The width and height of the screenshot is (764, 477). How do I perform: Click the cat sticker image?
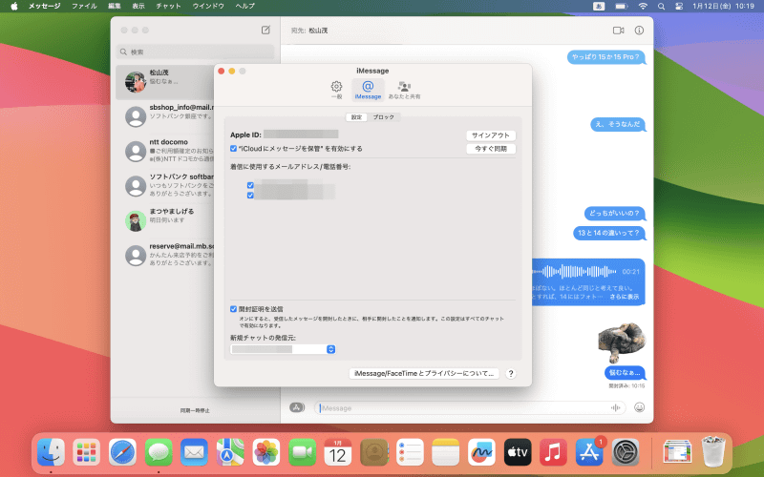[622, 342]
